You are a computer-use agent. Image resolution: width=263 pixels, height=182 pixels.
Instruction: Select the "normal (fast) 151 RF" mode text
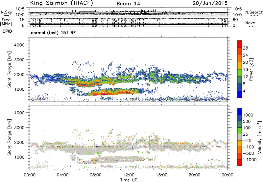pyautogui.click(x=53, y=33)
